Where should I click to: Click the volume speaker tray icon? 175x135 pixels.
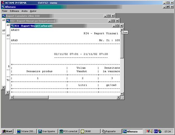tap(152, 131)
